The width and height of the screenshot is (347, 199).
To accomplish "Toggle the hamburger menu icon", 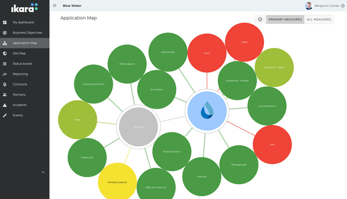I will [55, 6].
